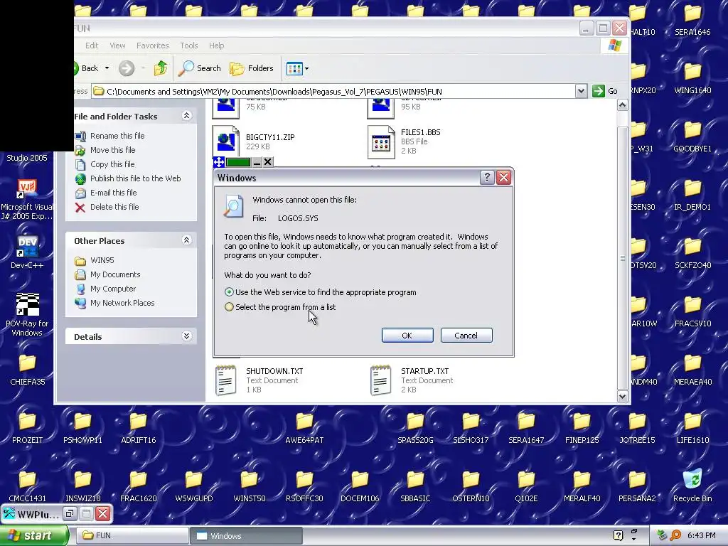The width and height of the screenshot is (728, 546).
Task: Select the BIGCTY11.ZIP file icon
Action: pos(225,139)
